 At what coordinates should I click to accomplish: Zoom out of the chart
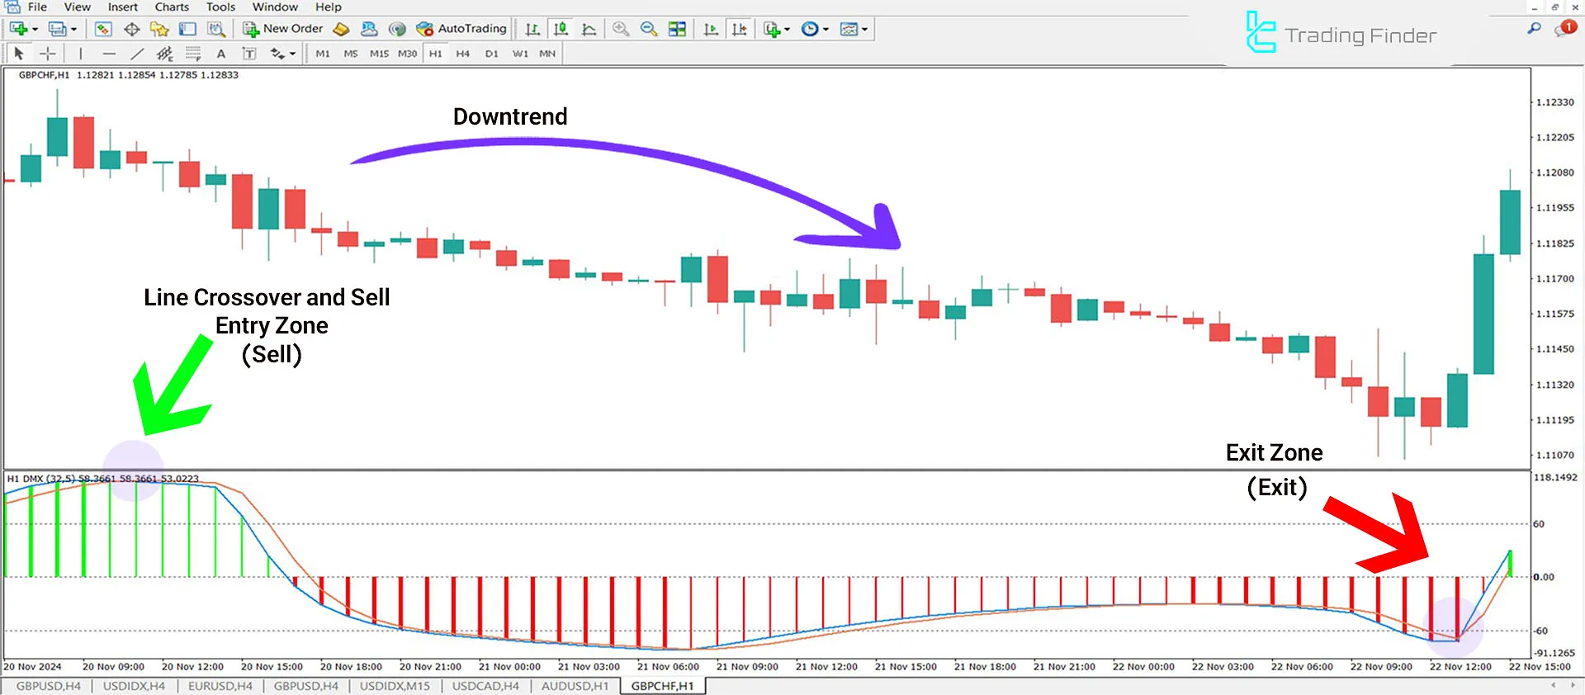[x=649, y=29]
